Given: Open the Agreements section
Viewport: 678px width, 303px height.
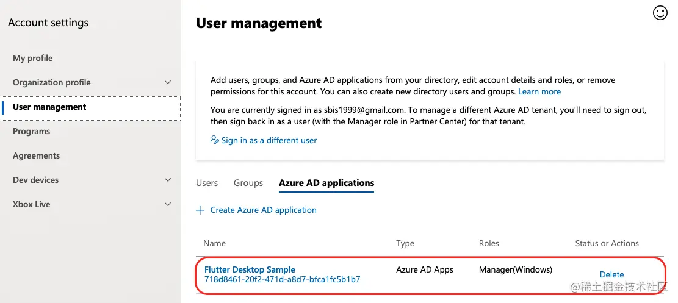Looking at the screenshot, I should tap(36, 155).
